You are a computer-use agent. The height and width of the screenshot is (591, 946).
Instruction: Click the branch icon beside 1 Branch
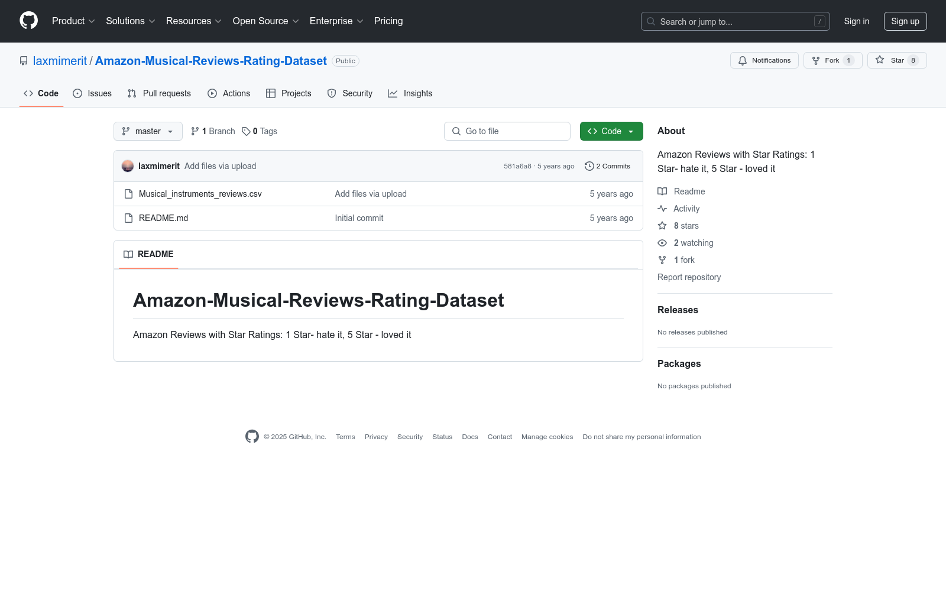[195, 131]
